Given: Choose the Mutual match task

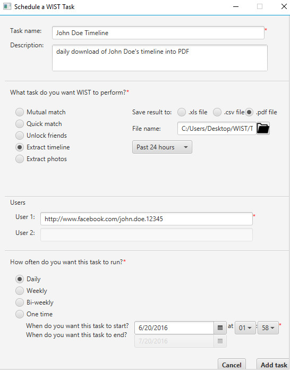Looking at the screenshot, I should tap(40, 112).
